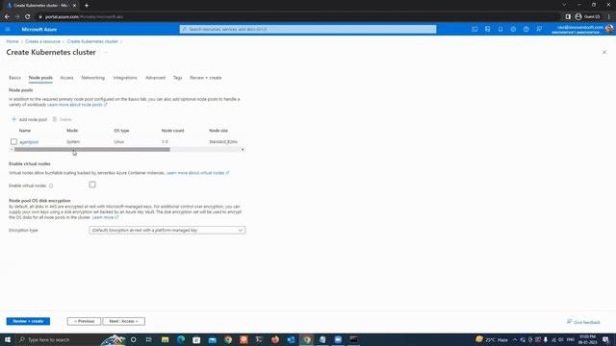Click the blue Review + create button
The height and width of the screenshot is (346, 616).
click(x=28, y=321)
